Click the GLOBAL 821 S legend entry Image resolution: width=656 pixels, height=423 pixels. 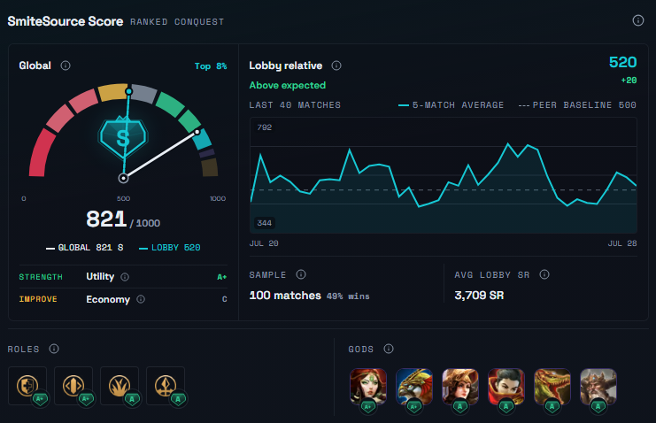84,248
